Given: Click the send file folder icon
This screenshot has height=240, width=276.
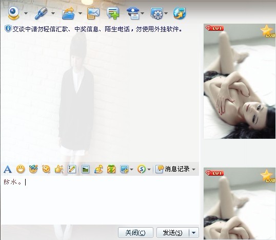Looking at the screenshot, I should (x=68, y=13).
